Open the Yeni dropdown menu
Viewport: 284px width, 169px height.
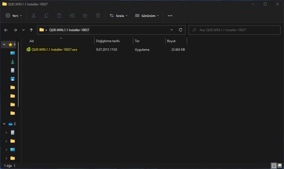pyautogui.click(x=14, y=16)
